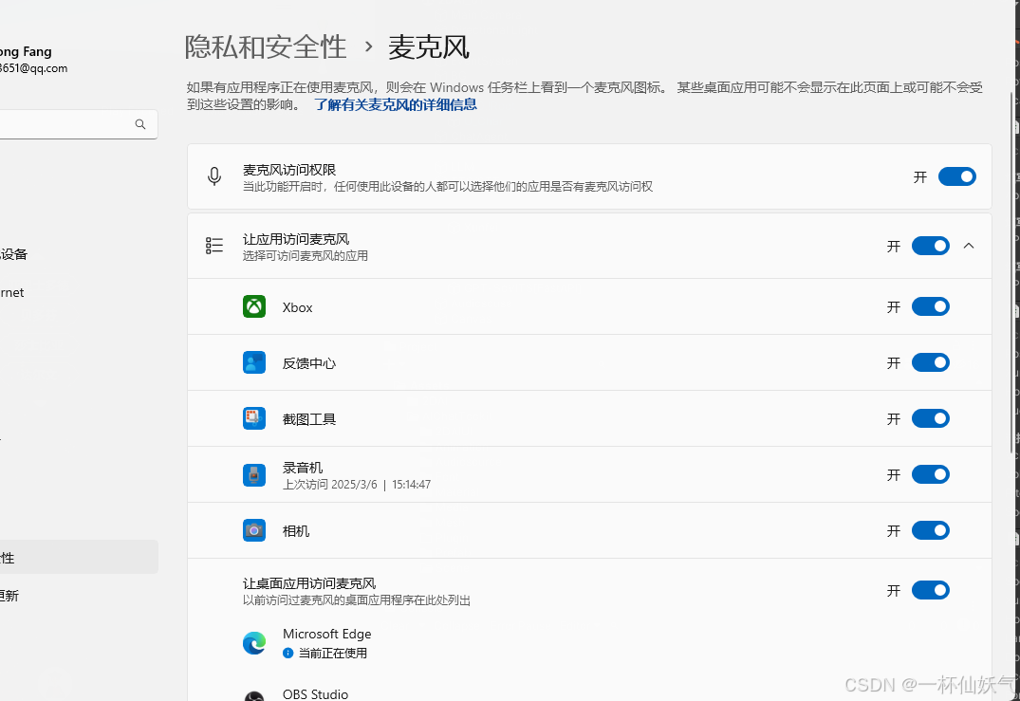This screenshot has height=701, width=1020.
Task: Click the Xbox app icon
Action: click(x=253, y=306)
